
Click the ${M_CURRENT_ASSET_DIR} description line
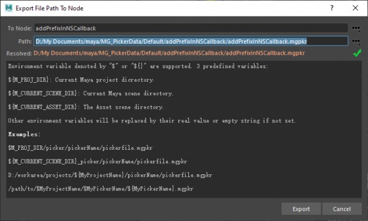coord(86,107)
